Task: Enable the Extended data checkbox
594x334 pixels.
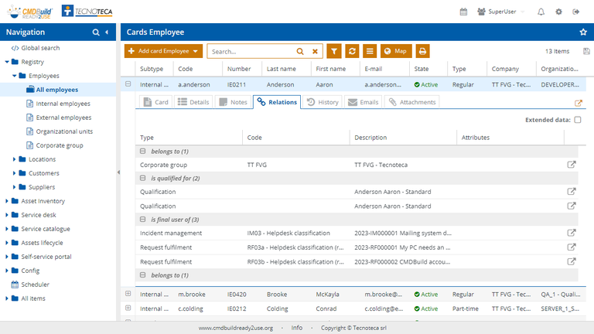Action: click(x=578, y=120)
